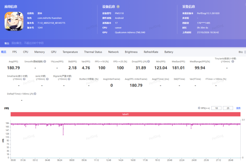246x162 pixels.
Task: Click upload time 27/10/2026 18:36:42
Action: click(208, 32)
